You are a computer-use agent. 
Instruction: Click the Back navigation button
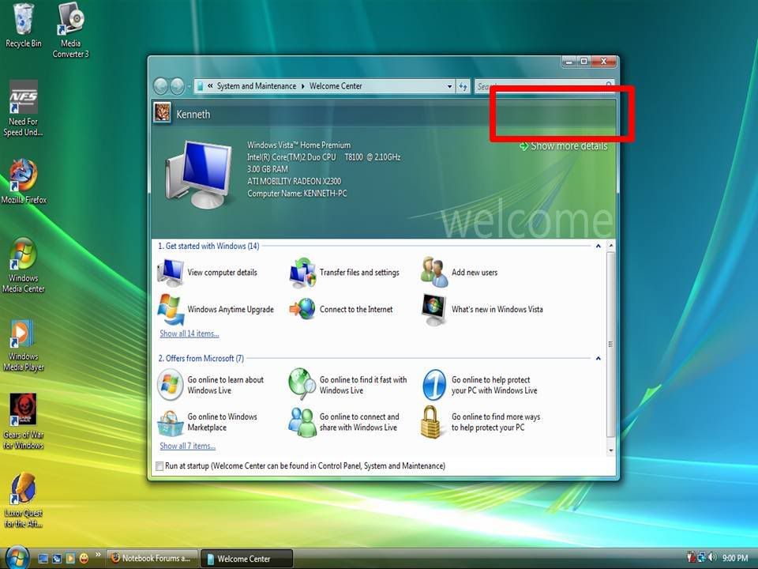pyautogui.click(x=161, y=86)
